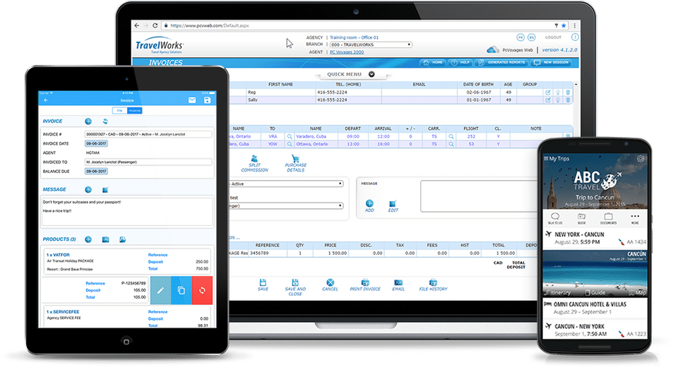
Task: Click Save and Close
Action: point(295,287)
